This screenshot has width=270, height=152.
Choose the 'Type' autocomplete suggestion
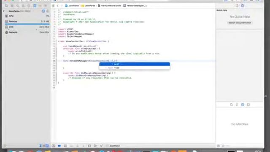coord(135,68)
